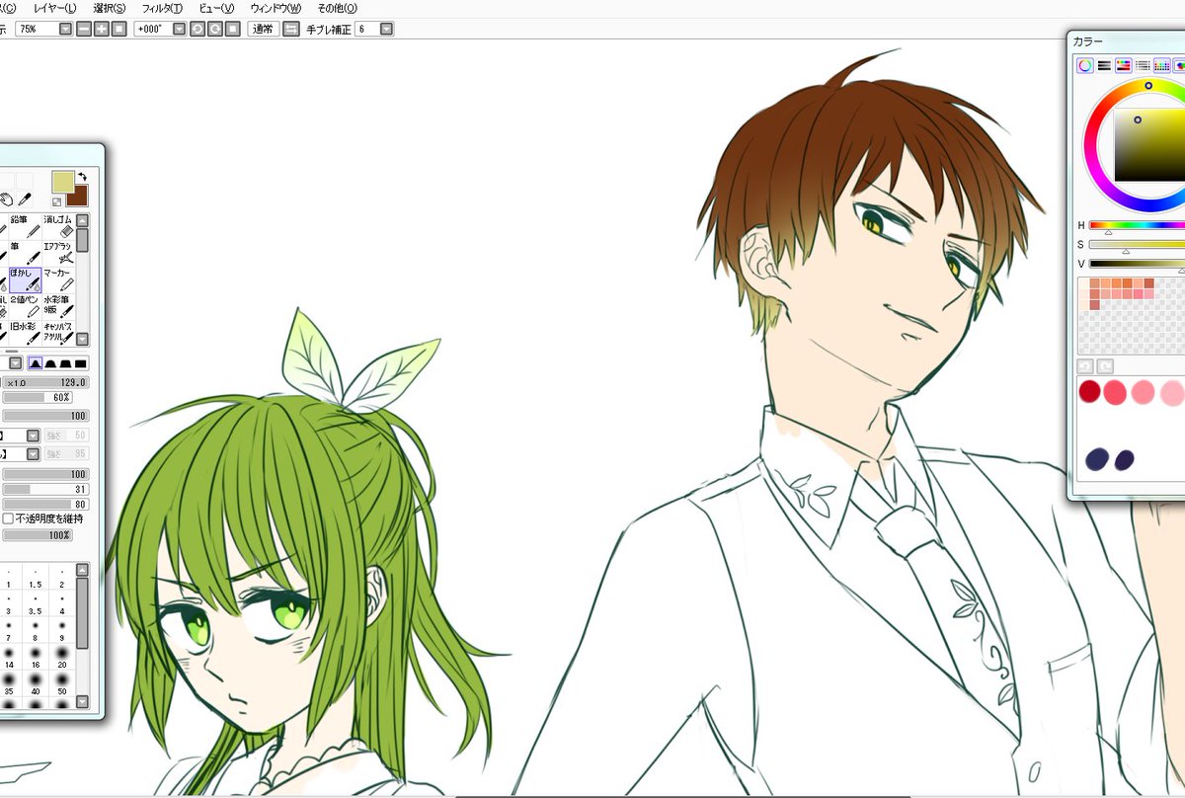Rotate canvas counterclockwise icon
1185x798 pixels.
(197, 29)
